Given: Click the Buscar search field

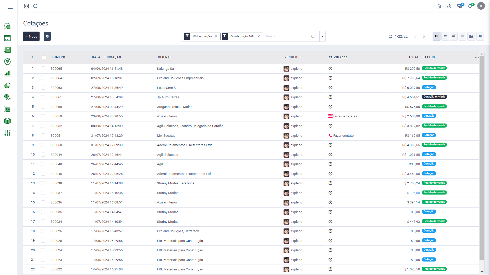Looking at the screenshot, I should [x=287, y=36].
